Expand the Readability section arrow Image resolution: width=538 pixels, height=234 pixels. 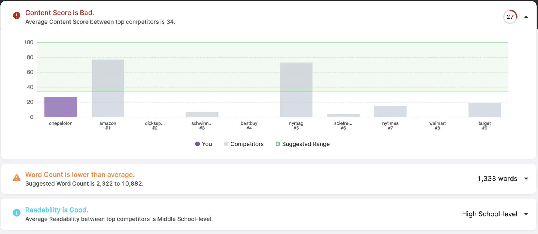(526, 214)
